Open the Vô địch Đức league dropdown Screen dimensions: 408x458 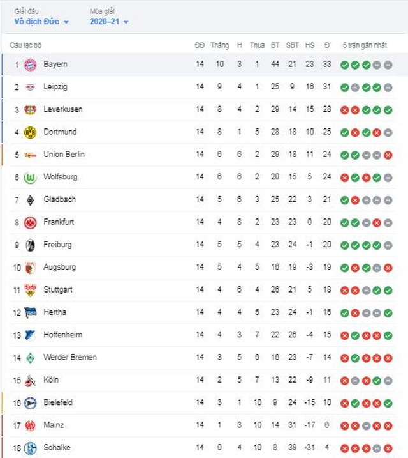40,22
